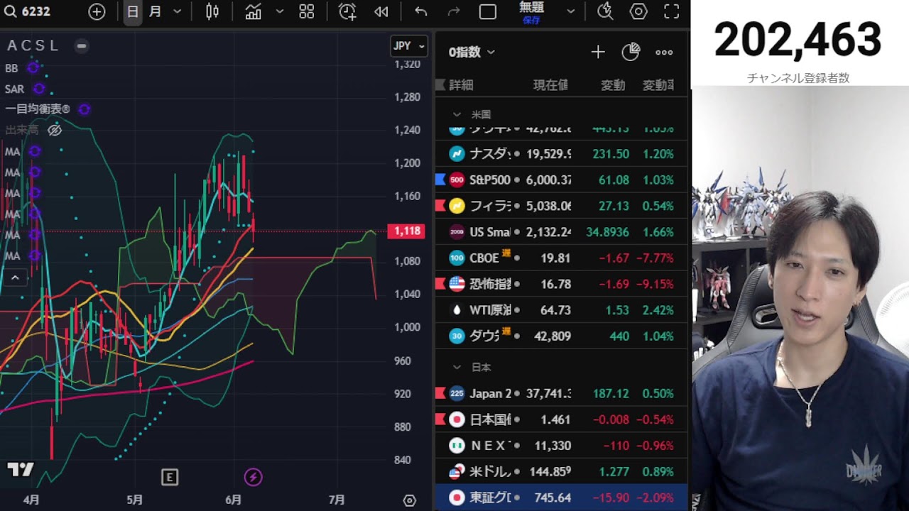Open the time axis settings gear

pyautogui.click(x=409, y=500)
